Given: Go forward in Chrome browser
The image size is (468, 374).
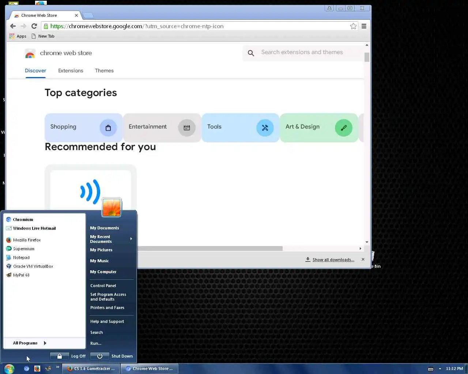Looking at the screenshot, I should click(x=23, y=26).
